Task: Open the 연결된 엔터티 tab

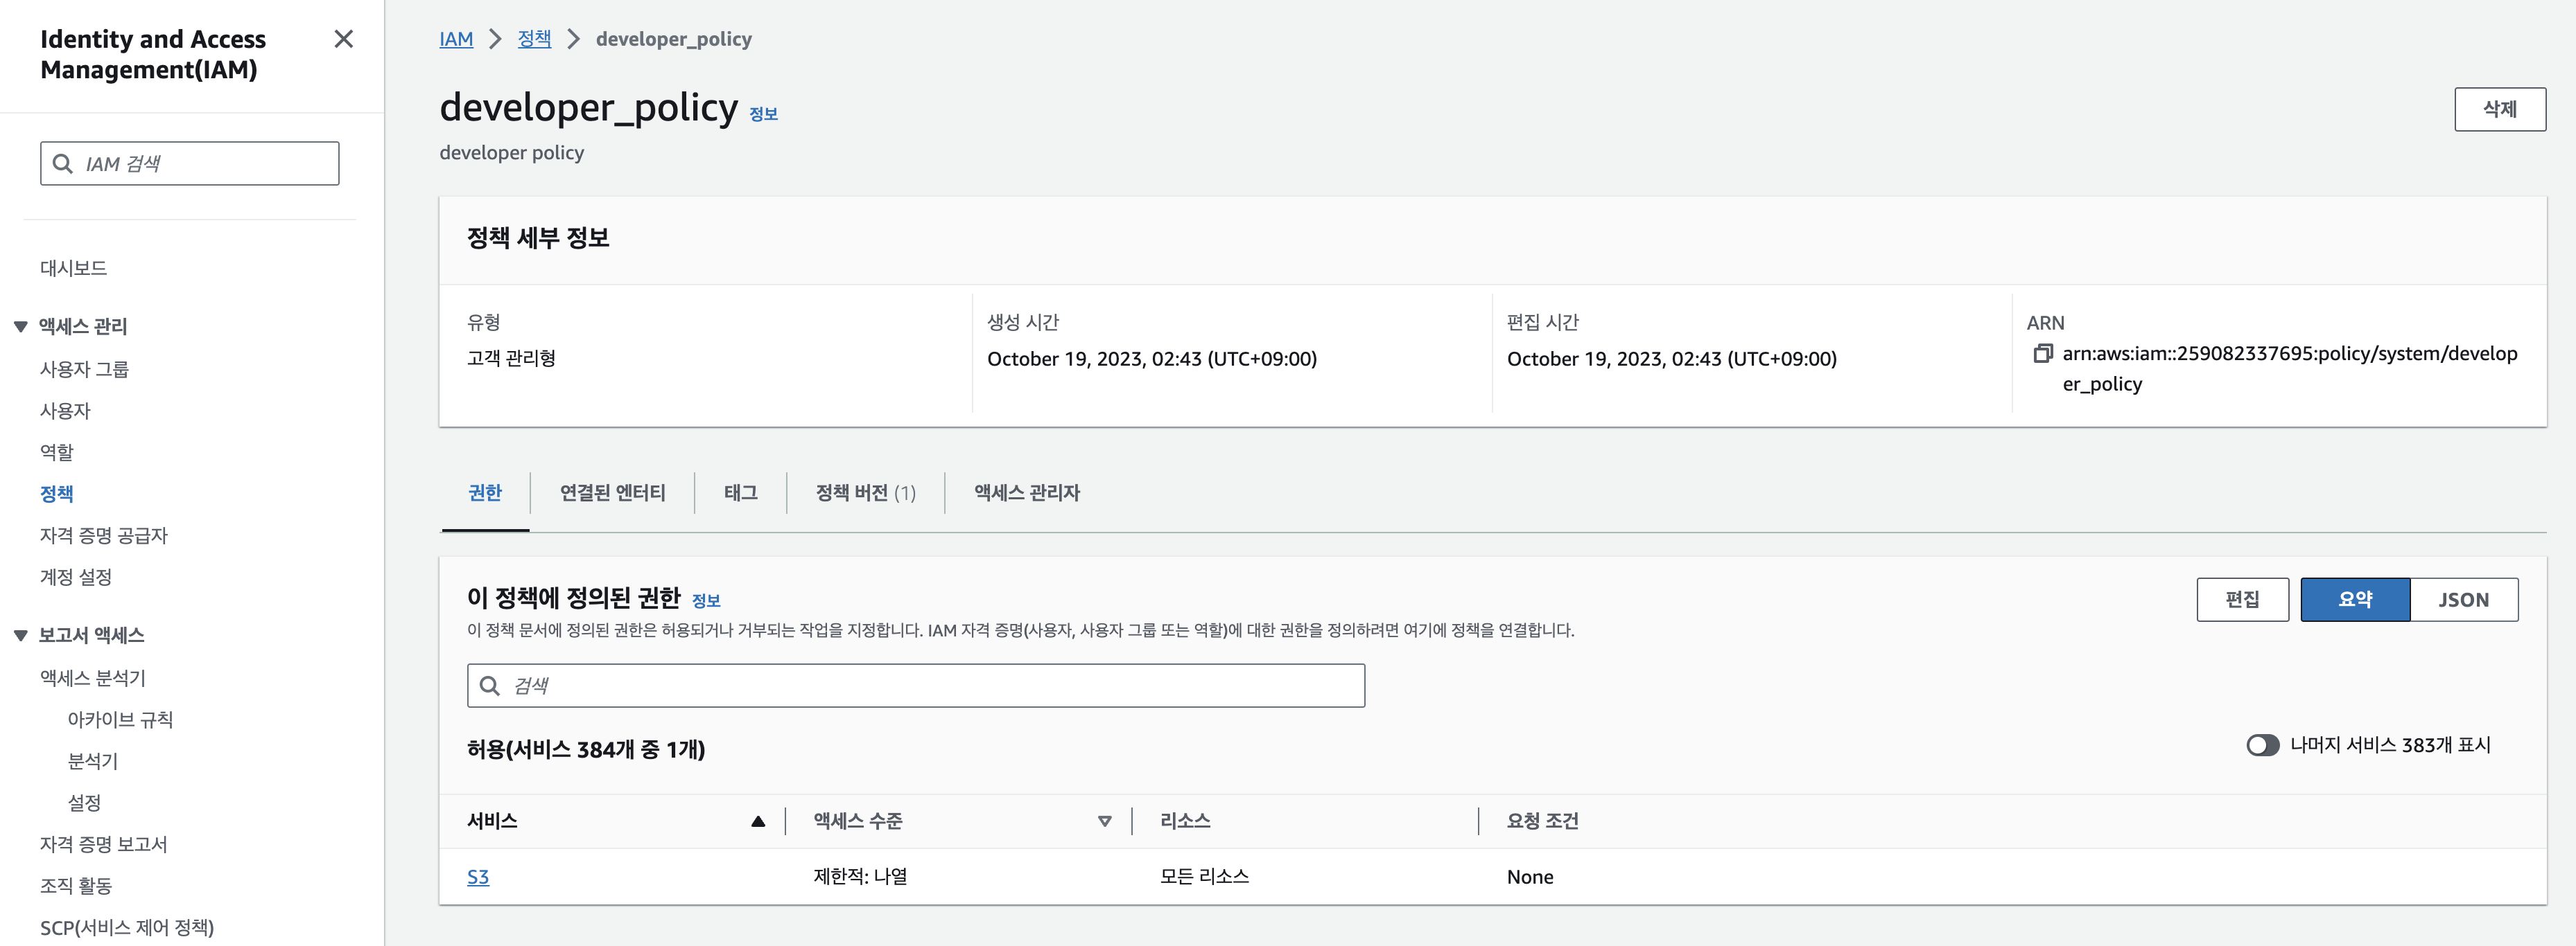Action: [x=612, y=492]
